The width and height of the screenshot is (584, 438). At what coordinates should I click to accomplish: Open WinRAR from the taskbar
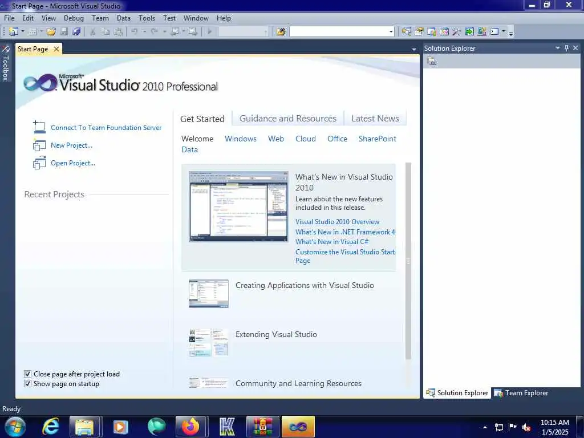[x=263, y=427]
